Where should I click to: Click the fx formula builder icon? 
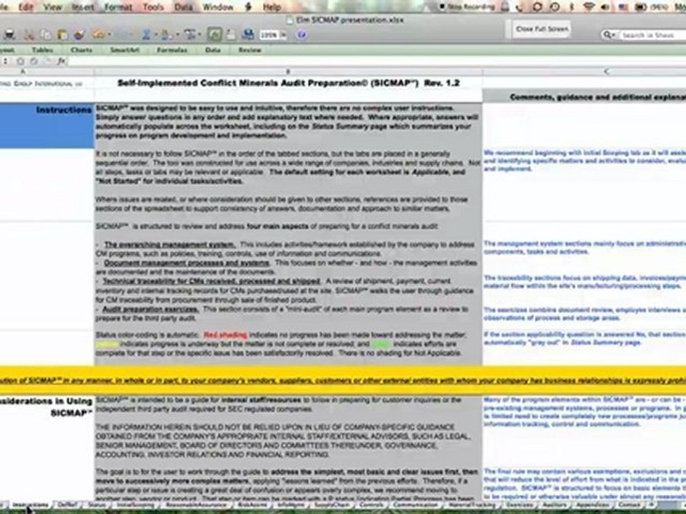click(61, 61)
